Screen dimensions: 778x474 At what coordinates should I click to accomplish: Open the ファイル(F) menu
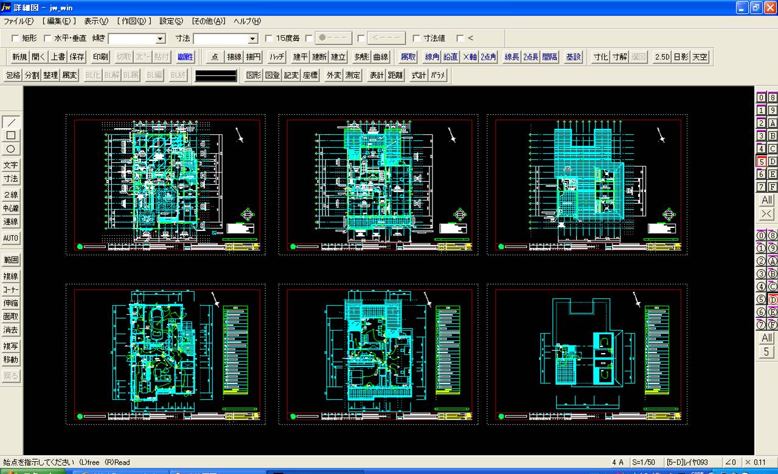coord(19,21)
